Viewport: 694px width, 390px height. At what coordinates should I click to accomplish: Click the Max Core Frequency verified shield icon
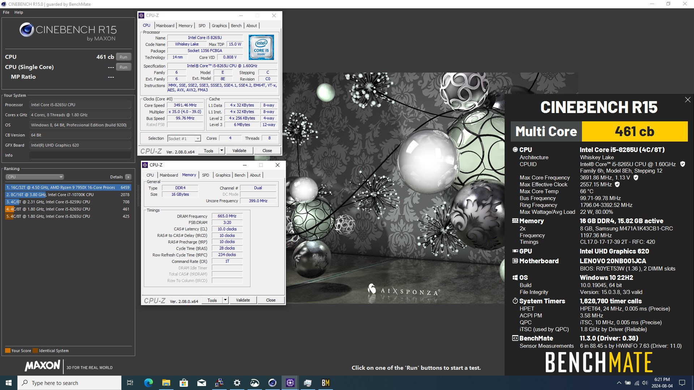point(636,178)
